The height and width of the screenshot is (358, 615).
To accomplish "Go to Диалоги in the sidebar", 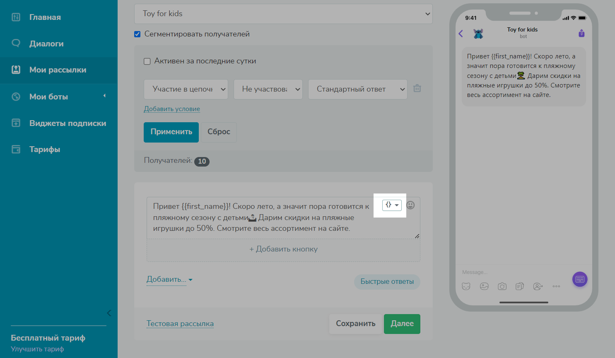I will coord(46,44).
